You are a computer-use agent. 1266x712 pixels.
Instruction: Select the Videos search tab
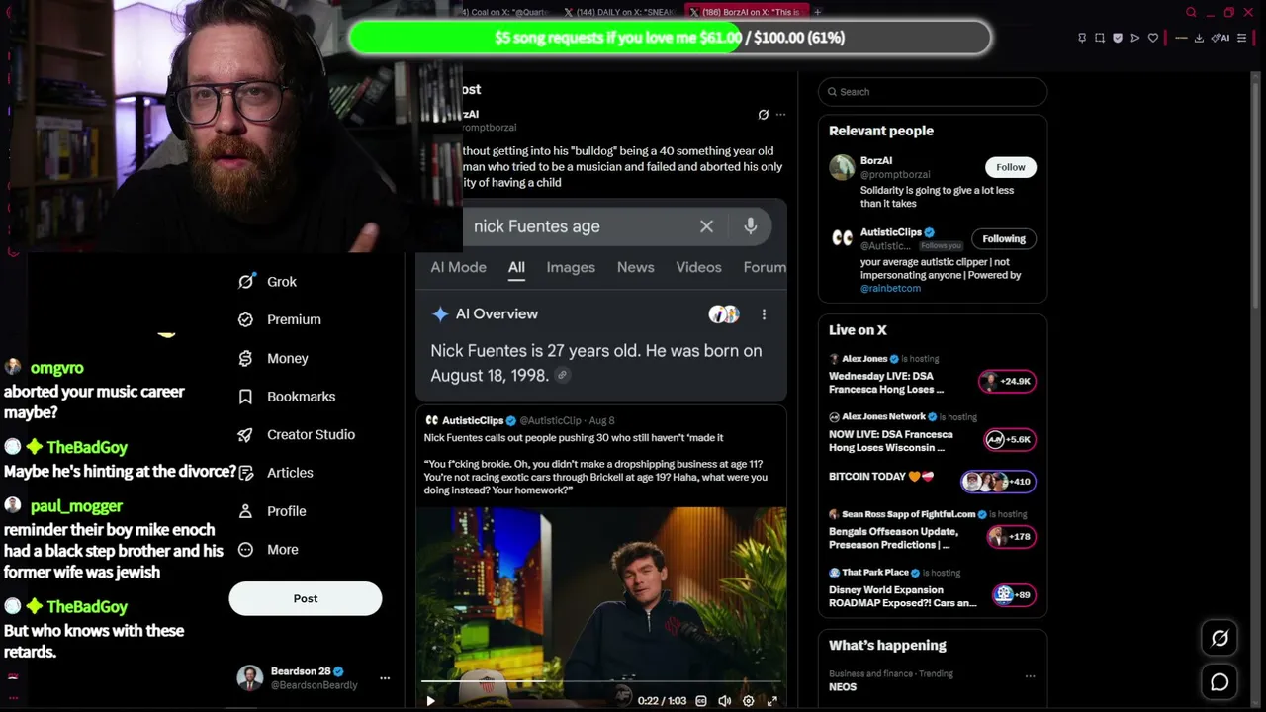click(698, 267)
